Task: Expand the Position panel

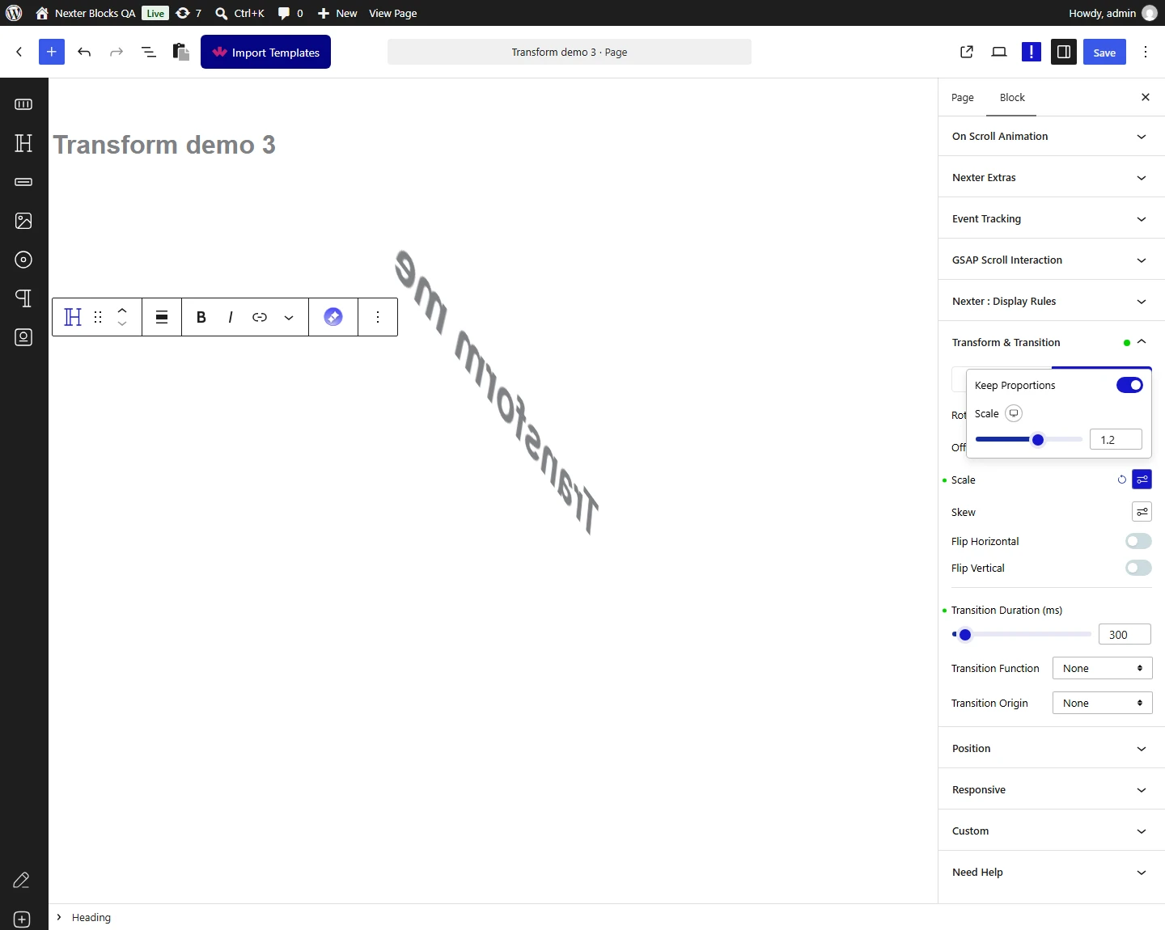Action: coord(1051,749)
